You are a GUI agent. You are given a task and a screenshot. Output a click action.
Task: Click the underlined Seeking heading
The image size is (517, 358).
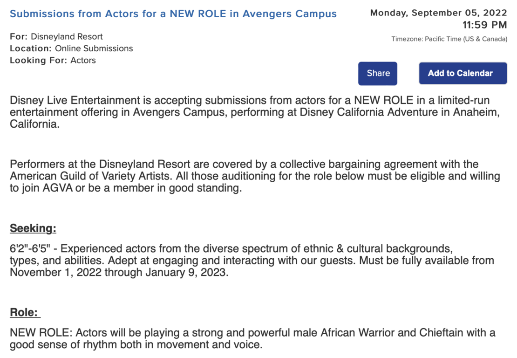(x=33, y=228)
